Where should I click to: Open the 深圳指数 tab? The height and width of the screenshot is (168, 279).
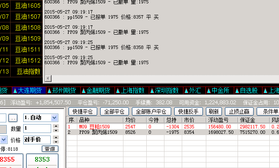(167, 91)
